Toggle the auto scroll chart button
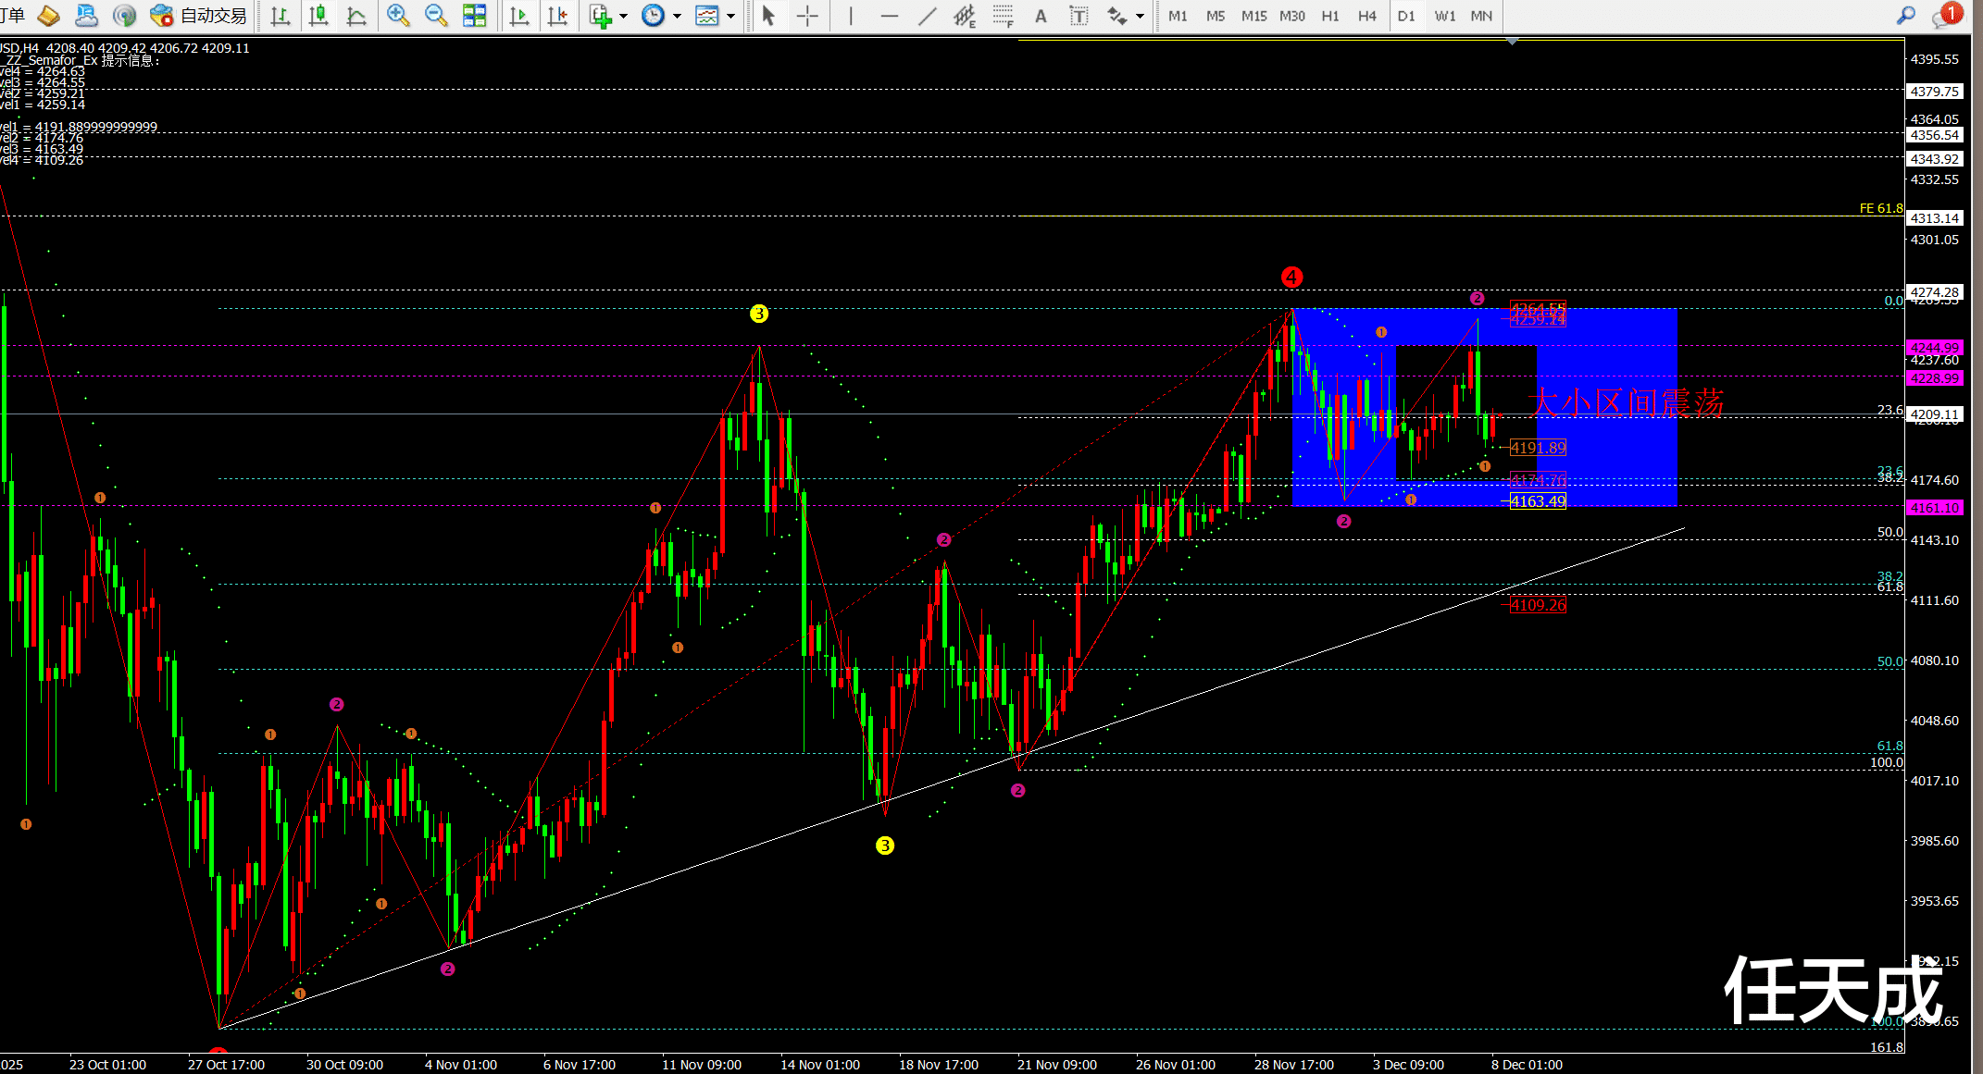This screenshot has height=1074, width=1983. click(x=519, y=16)
